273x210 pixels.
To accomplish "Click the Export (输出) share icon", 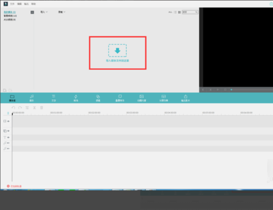I will click(x=186, y=98).
